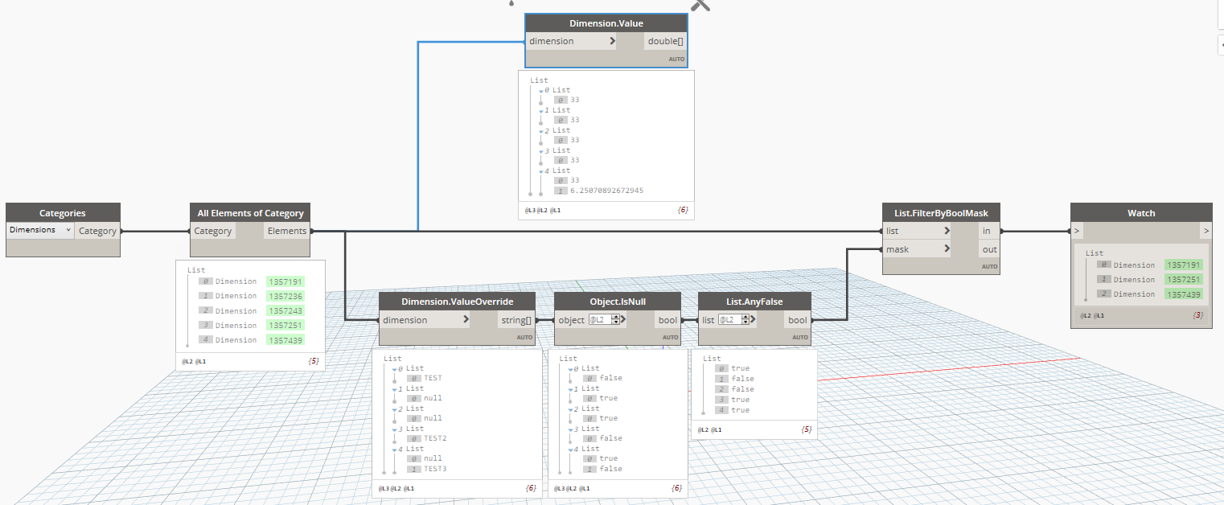The height and width of the screenshot is (505, 1224).
Task: Click the remove icon above the Dimension.Value node
Action: coord(700,6)
